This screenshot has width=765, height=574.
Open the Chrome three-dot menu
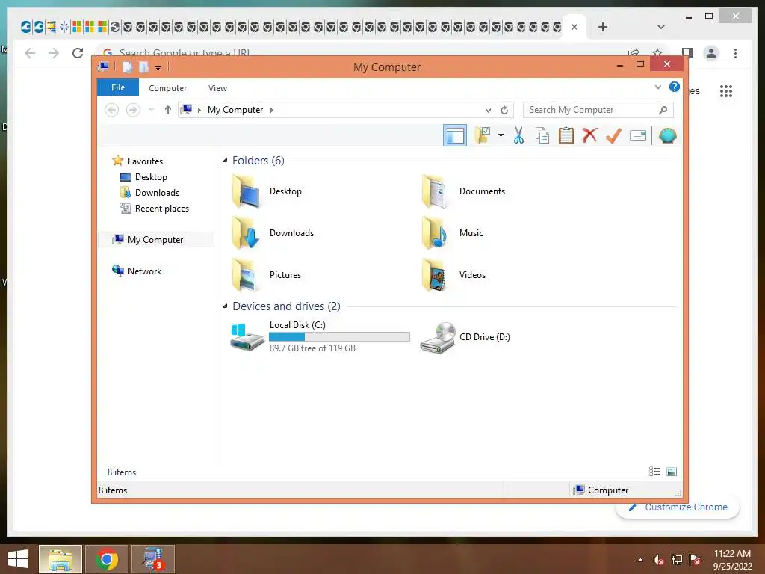pos(735,53)
